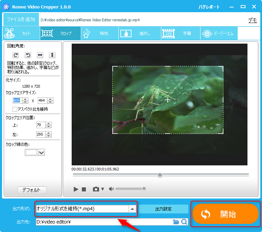The height and width of the screenshot is (232, 262).
Task: Start conversion with the 開始 button
Action: [x=225, y=214]
